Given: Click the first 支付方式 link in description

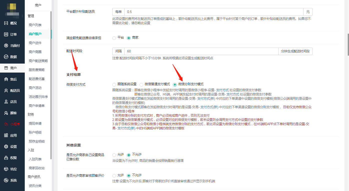Looking at the screenshot, I should tap(222, 90).
